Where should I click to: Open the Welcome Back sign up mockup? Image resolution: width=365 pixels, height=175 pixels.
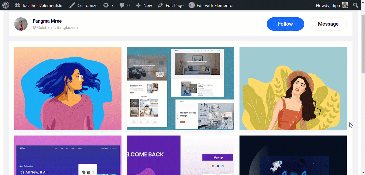click(180, 155)
